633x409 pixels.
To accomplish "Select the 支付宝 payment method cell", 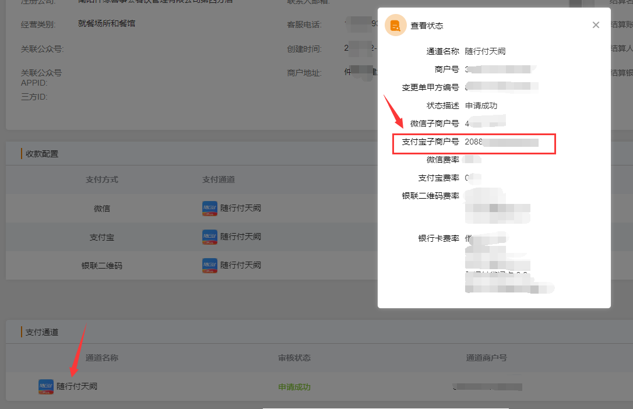I will (102, 237).
